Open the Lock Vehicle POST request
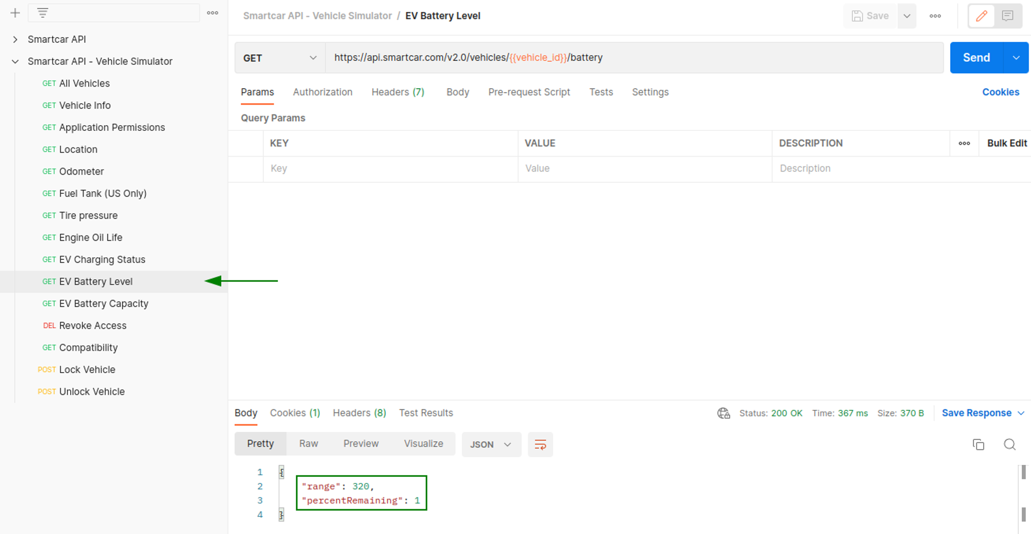Screen dimensions: 1031x534 coord(87,370)
